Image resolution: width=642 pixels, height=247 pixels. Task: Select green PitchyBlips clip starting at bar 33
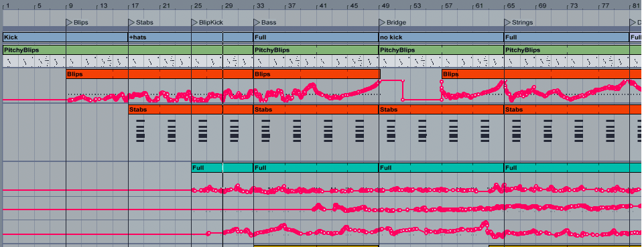pos(316,50)
